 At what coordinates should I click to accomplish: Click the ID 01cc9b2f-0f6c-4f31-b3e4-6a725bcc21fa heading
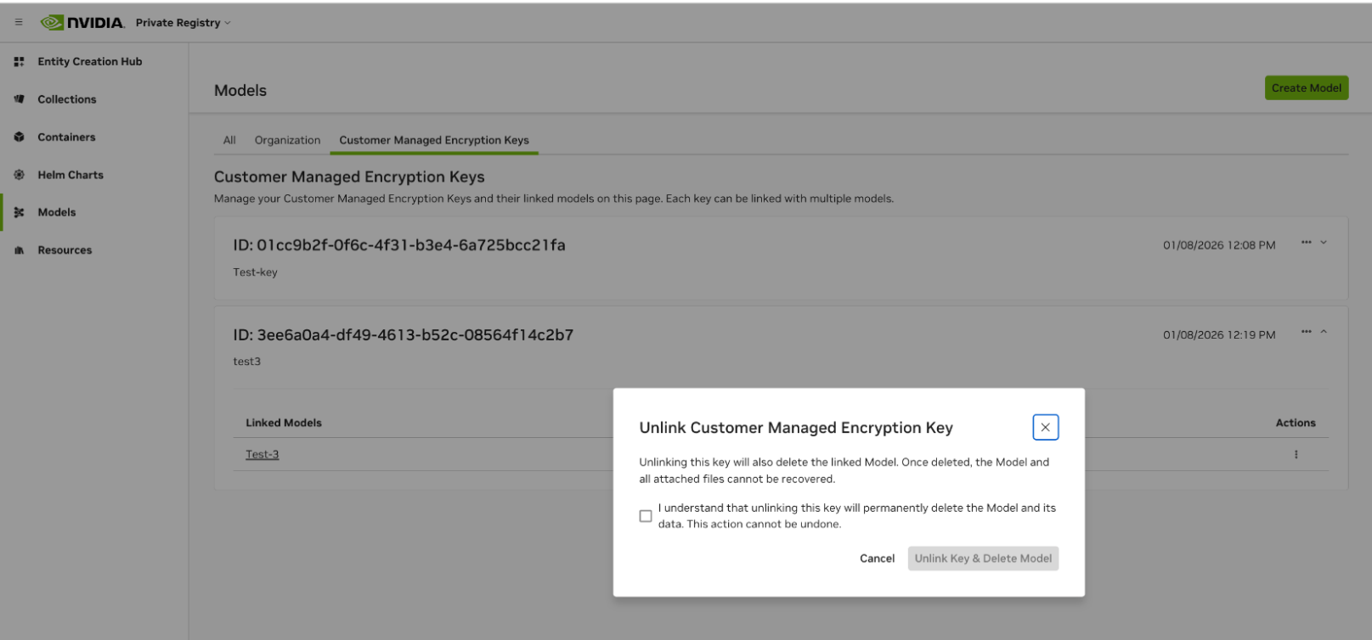point(399,244)
